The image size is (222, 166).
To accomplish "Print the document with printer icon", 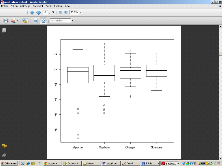I will 6,21.
